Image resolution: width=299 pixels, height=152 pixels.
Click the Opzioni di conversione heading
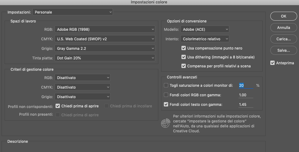187,21
